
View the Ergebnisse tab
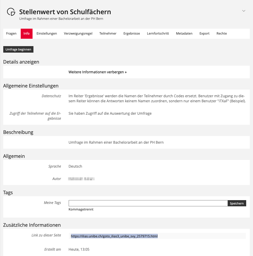coord(132,33)
